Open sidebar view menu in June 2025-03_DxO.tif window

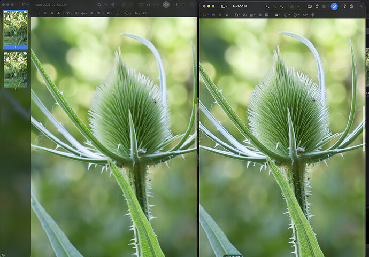[x=25, y=5]
